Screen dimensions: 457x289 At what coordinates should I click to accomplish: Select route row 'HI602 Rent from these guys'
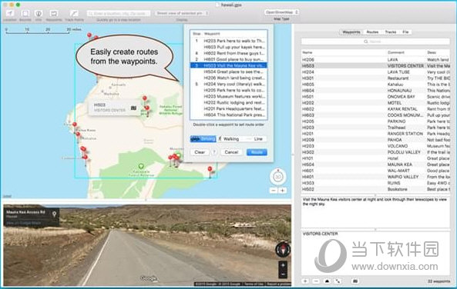pos(228,53)
